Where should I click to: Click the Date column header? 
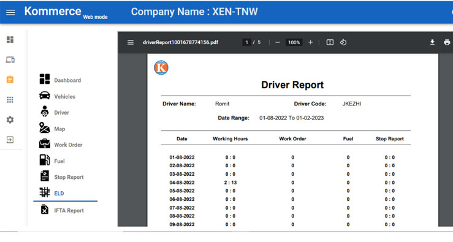pos(181,138)
